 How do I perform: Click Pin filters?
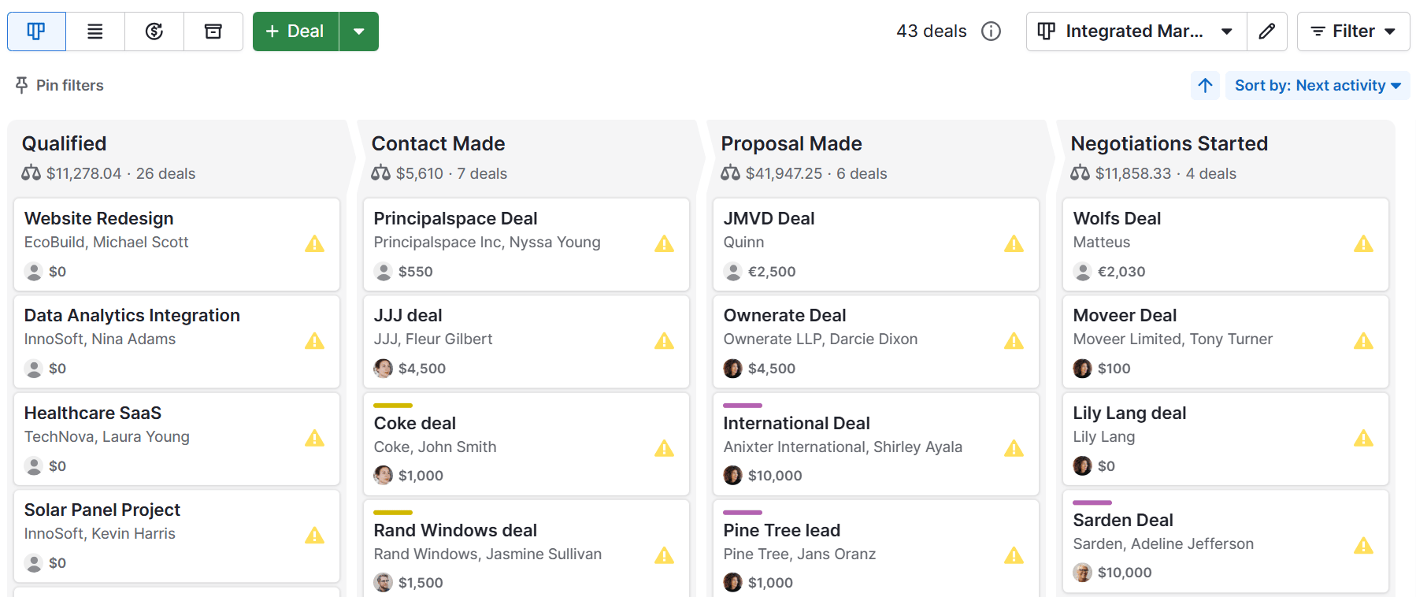click(60, 85)
